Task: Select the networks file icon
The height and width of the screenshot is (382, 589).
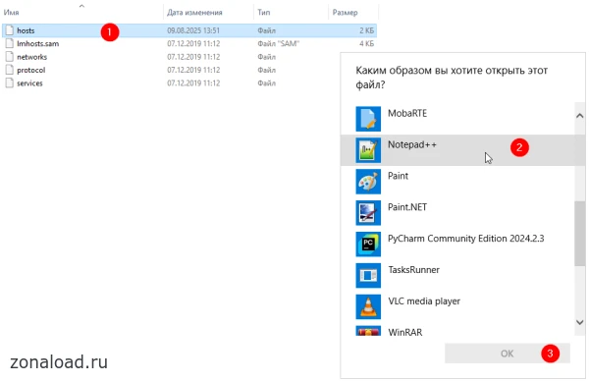Action: click(x=10, y=57)
